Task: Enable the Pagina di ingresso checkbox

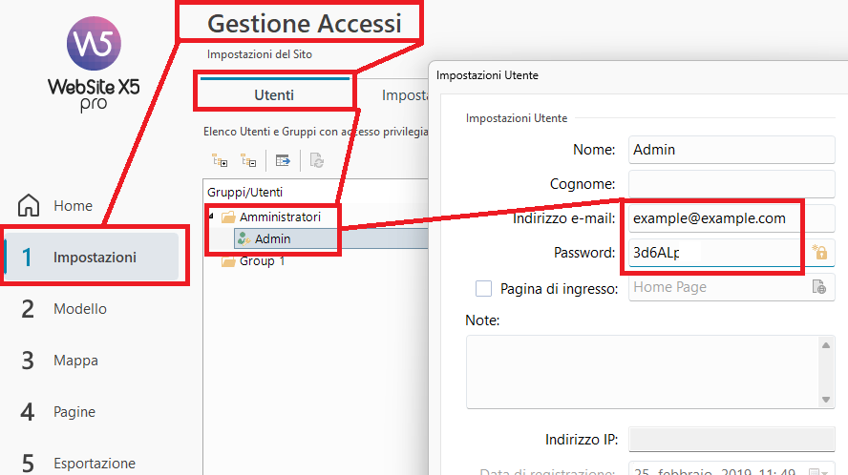Action: coord(483,288)
